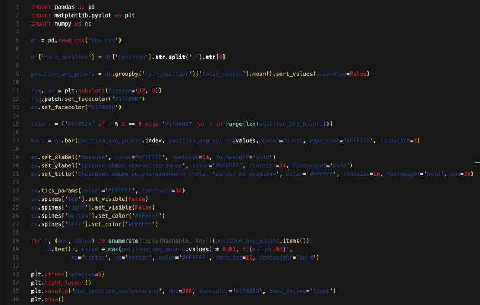Click the np alias on line 3
The height and width of the screenshot is (305, 480).
tap(88, 23)
